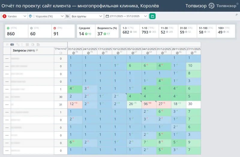Select the 1-10 positions filter card
The height and width of the screenshot is (157, 240).
(149, 31)
